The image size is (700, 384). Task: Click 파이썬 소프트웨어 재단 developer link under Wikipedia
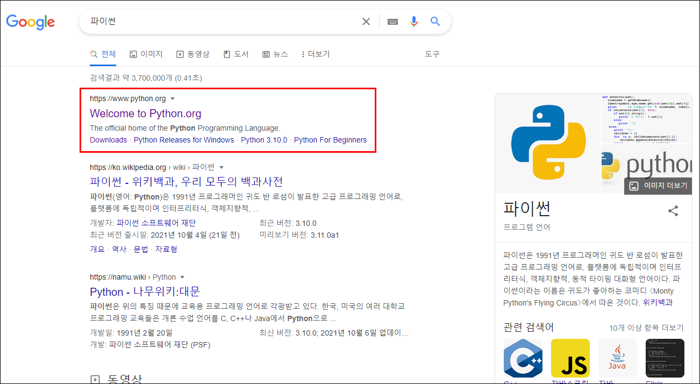point(156,223)
